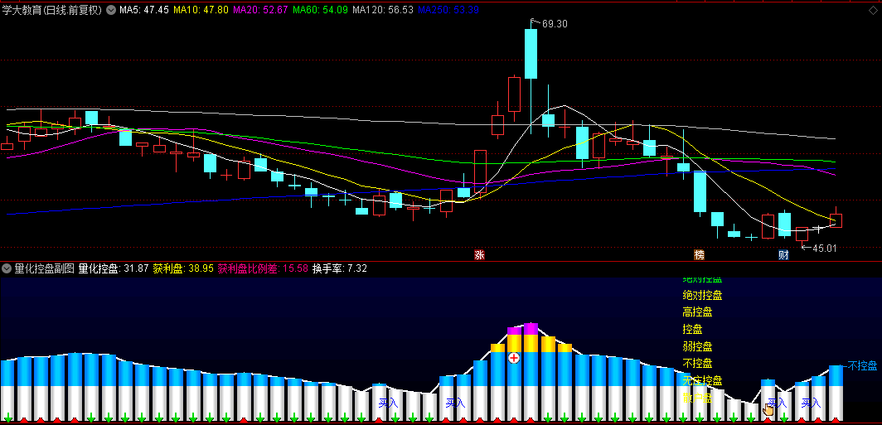The image size is (882, 425).
Task: Click the 高控盘 level label
Action: click(x=697, y=312)
